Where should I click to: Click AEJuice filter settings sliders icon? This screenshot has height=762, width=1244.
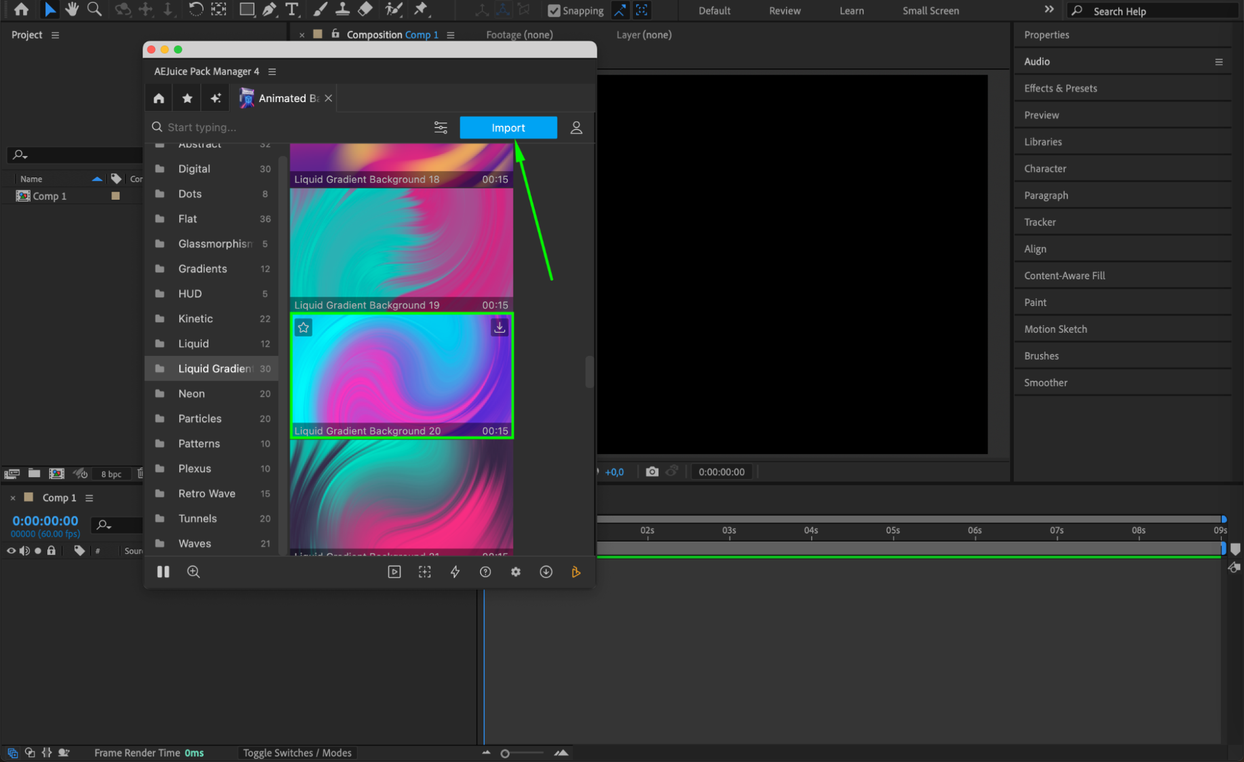441,128
